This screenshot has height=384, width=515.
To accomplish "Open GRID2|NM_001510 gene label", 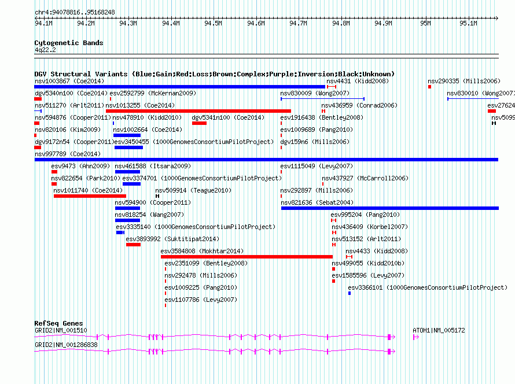I will [x=61, y=330].
